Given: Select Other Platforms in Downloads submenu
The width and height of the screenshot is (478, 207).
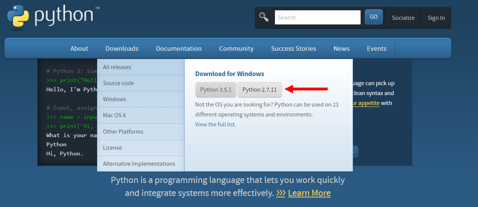Looking at the screenshot, I should click(x=141, y=132).
